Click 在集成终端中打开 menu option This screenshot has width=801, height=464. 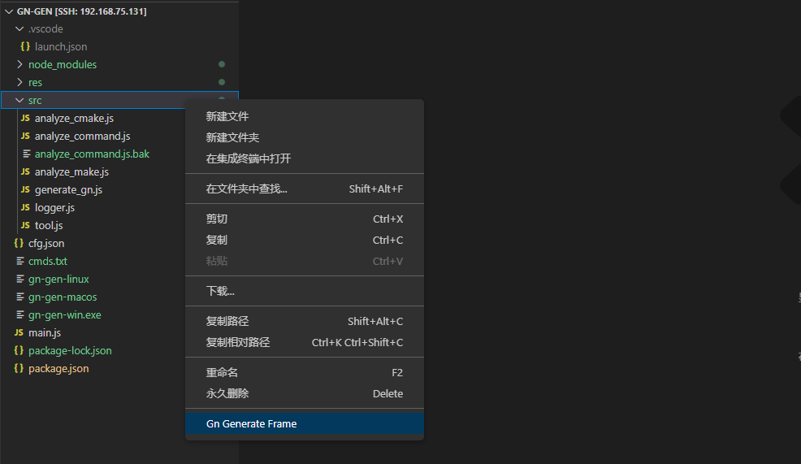tap(248, 159)
